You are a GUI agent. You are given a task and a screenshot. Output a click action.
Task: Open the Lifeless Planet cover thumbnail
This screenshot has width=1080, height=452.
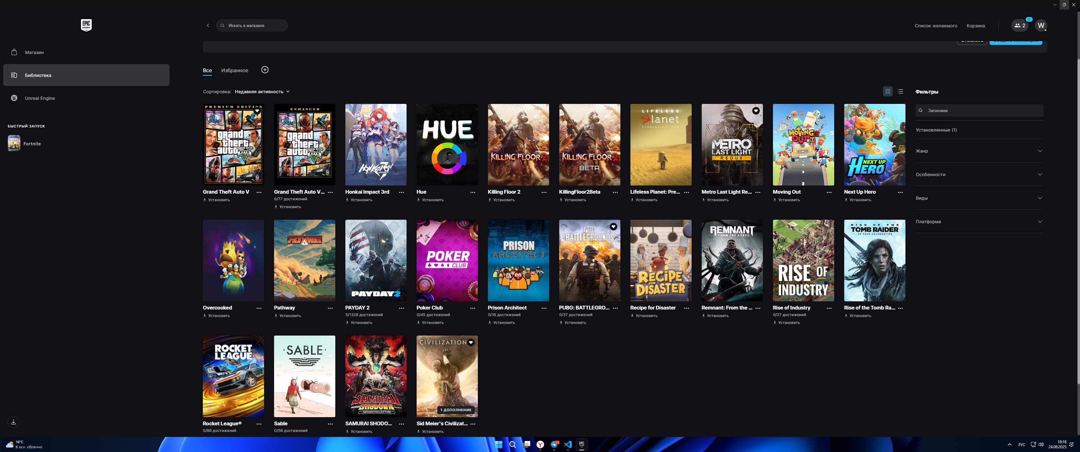tap(661, 145)
